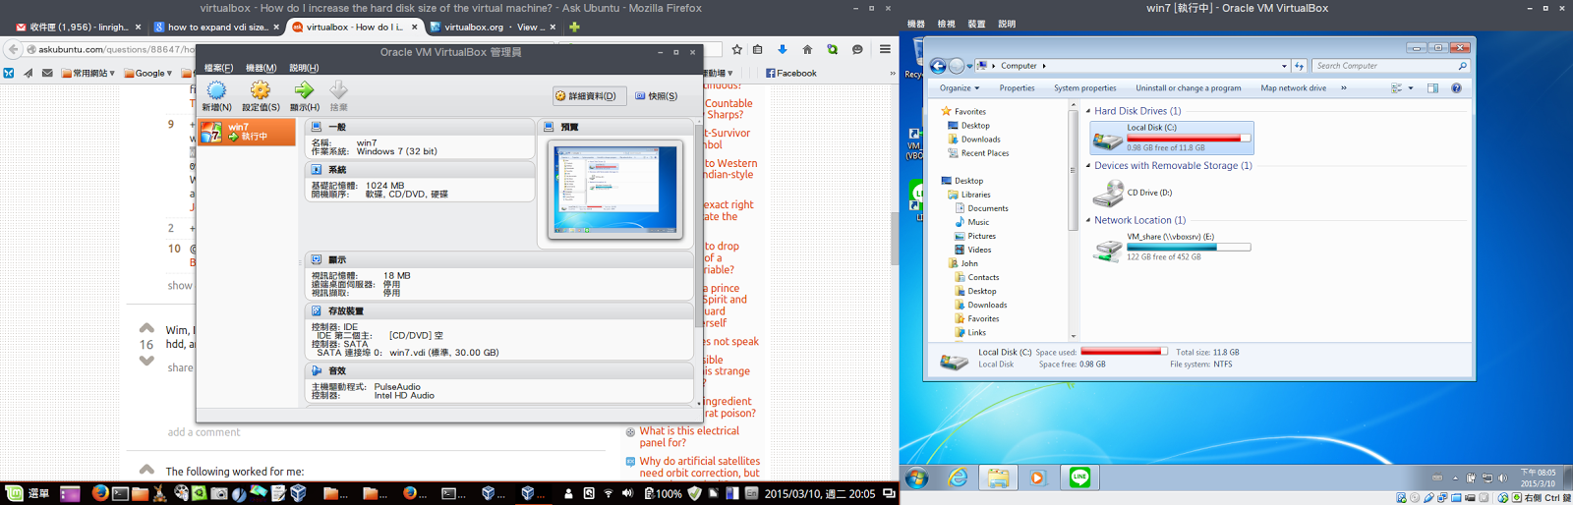This screenshot has width=1573, height=505.
Task: Click Uninstall or change a program
Action: [x=1189, y=87]
